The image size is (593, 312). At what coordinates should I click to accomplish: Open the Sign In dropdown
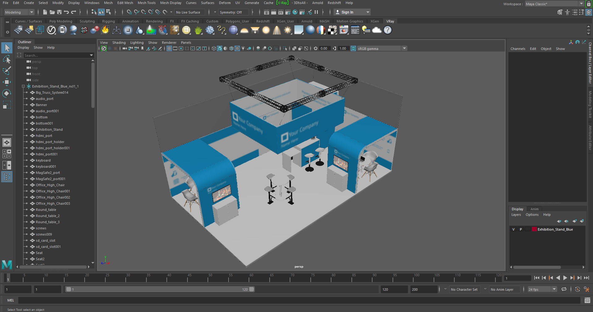click(x=352, y=12)
